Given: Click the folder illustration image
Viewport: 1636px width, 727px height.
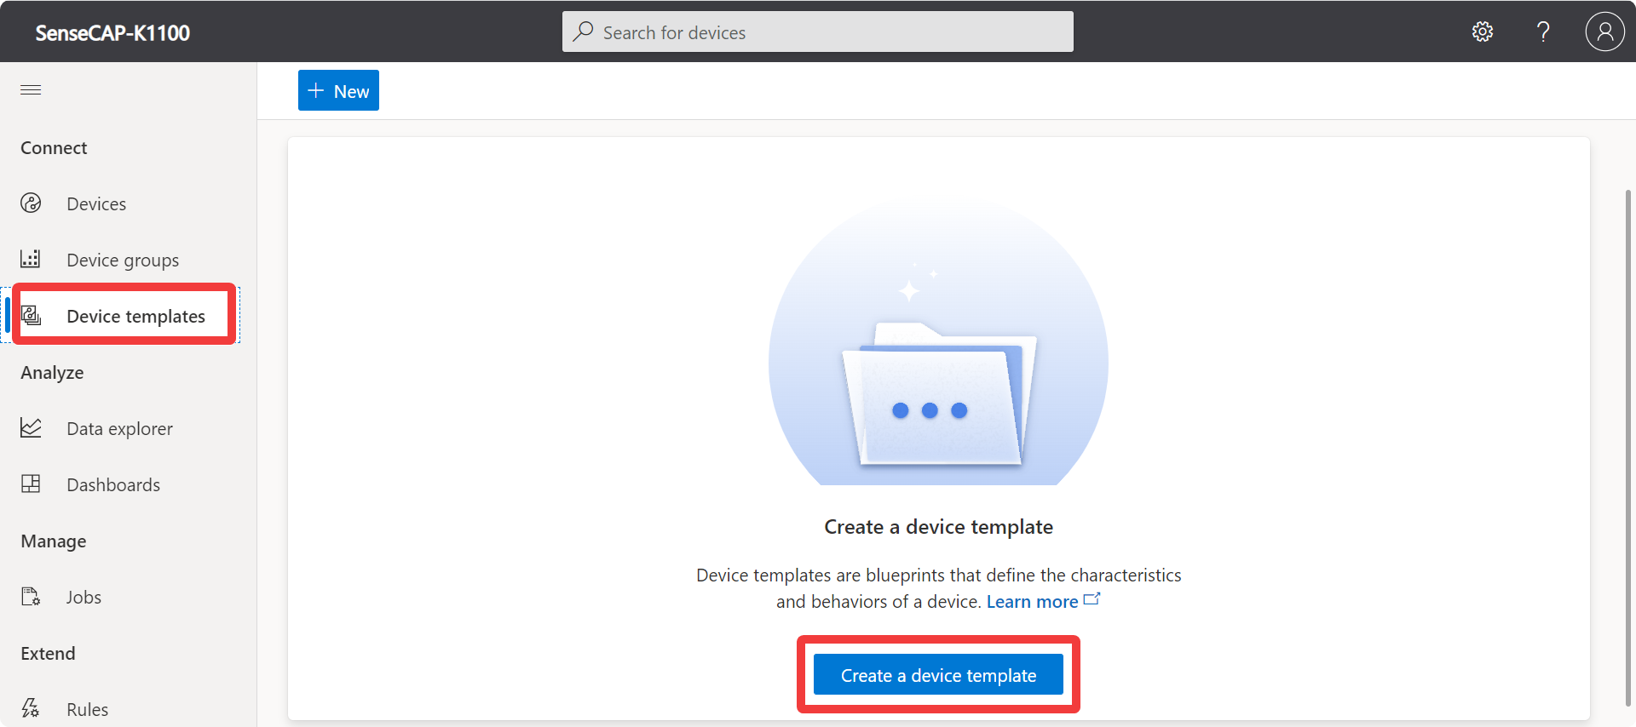Looking at the screenshot, I should [x=938, y=341].
